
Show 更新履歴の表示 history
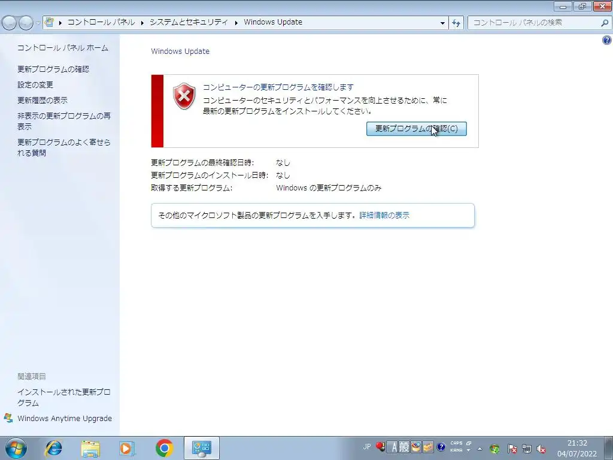click(43, 101)
